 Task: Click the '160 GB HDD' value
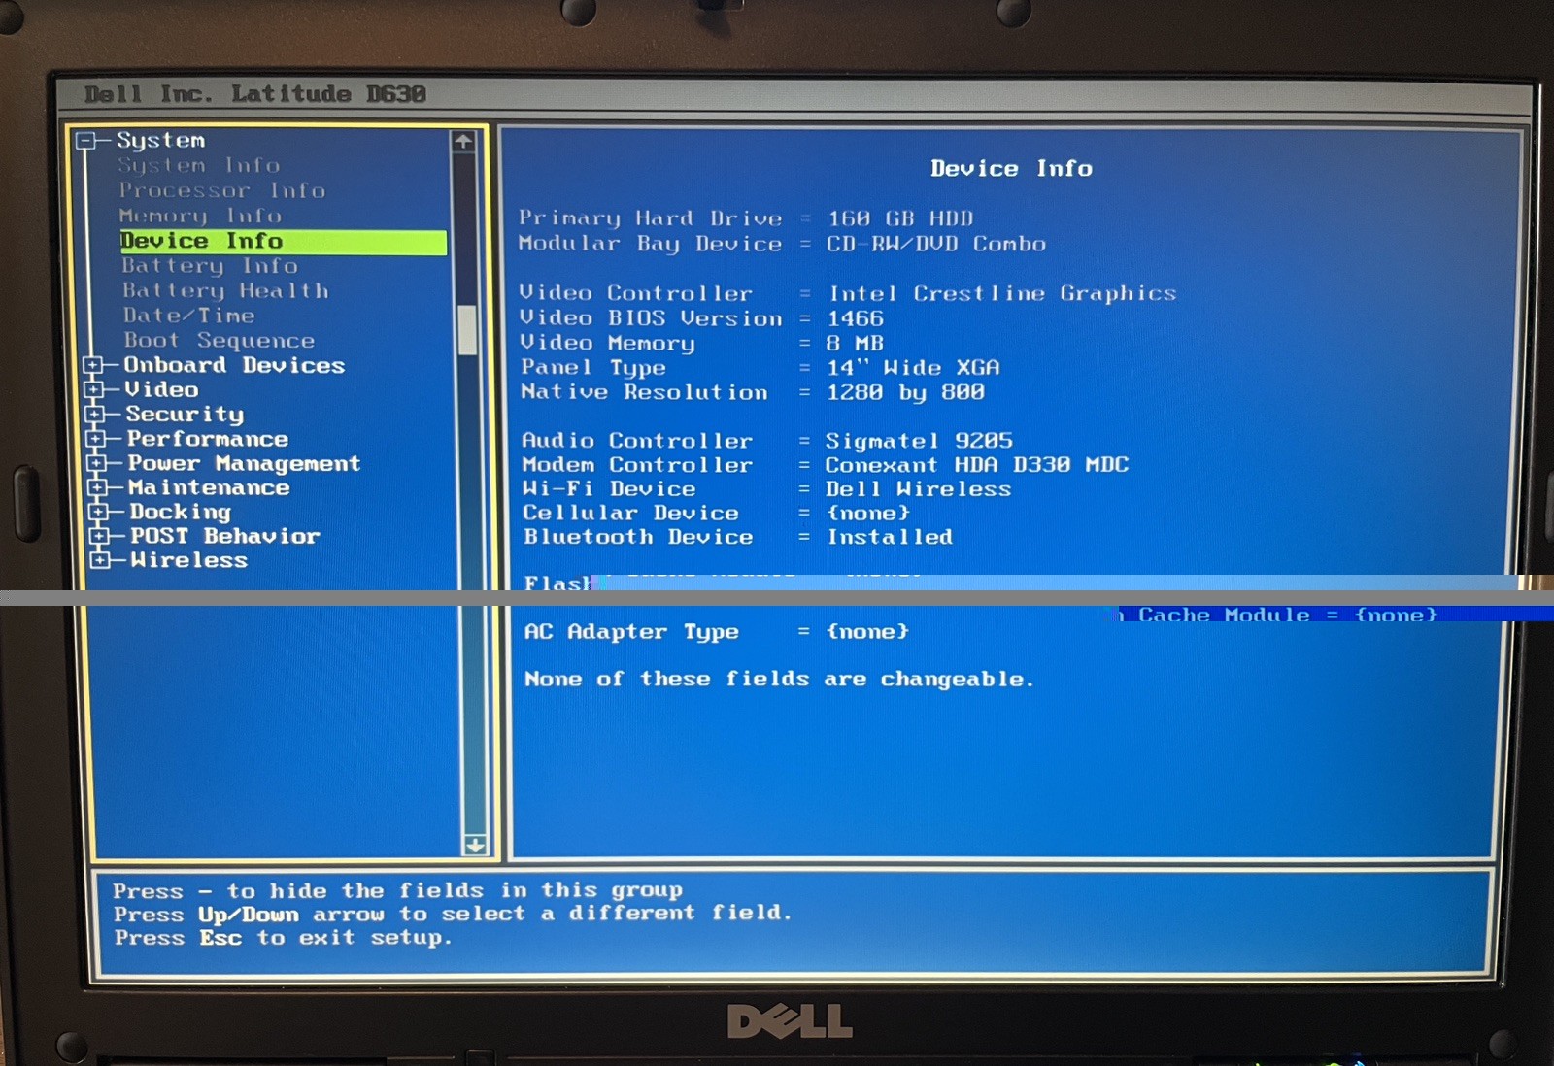click(900, 218)
